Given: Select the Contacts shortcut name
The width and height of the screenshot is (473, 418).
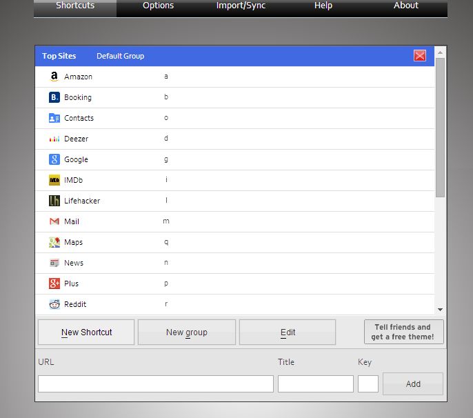Looking at the screenshot, I should pyautogui.click(x=79, y=118).
